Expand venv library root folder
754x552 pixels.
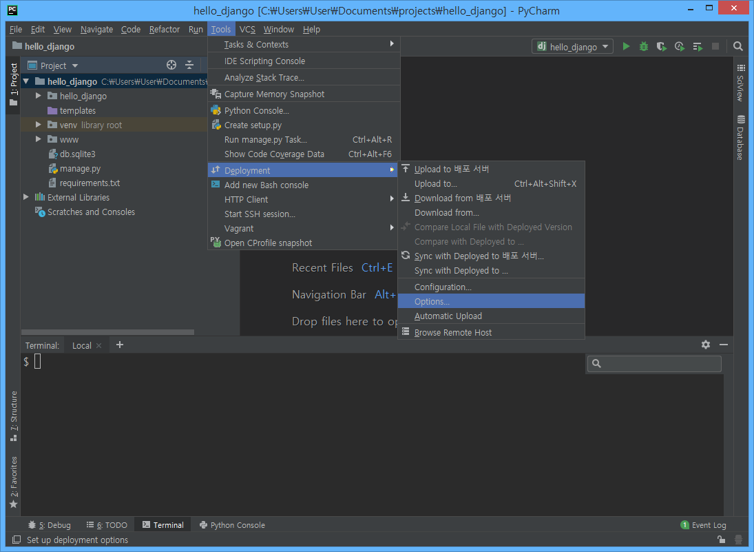point(39,125)
